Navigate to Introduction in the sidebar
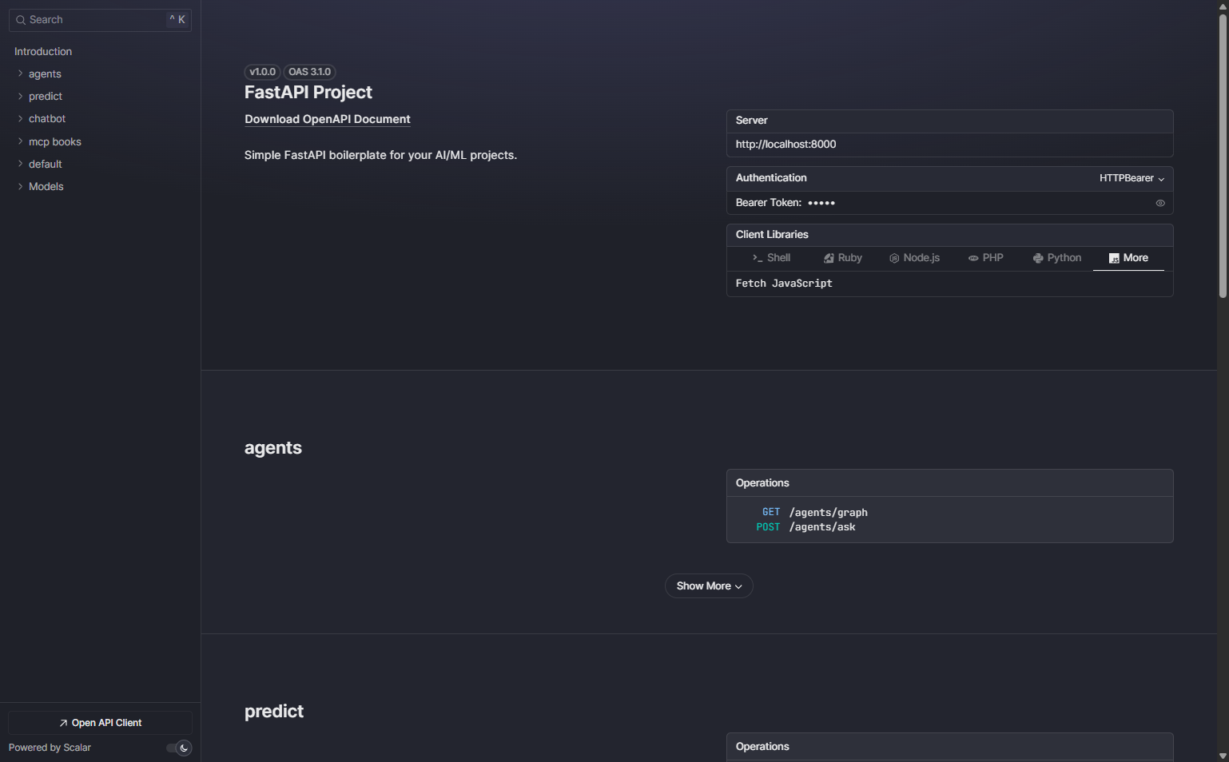1229x762 pixels. coord(42,51)
